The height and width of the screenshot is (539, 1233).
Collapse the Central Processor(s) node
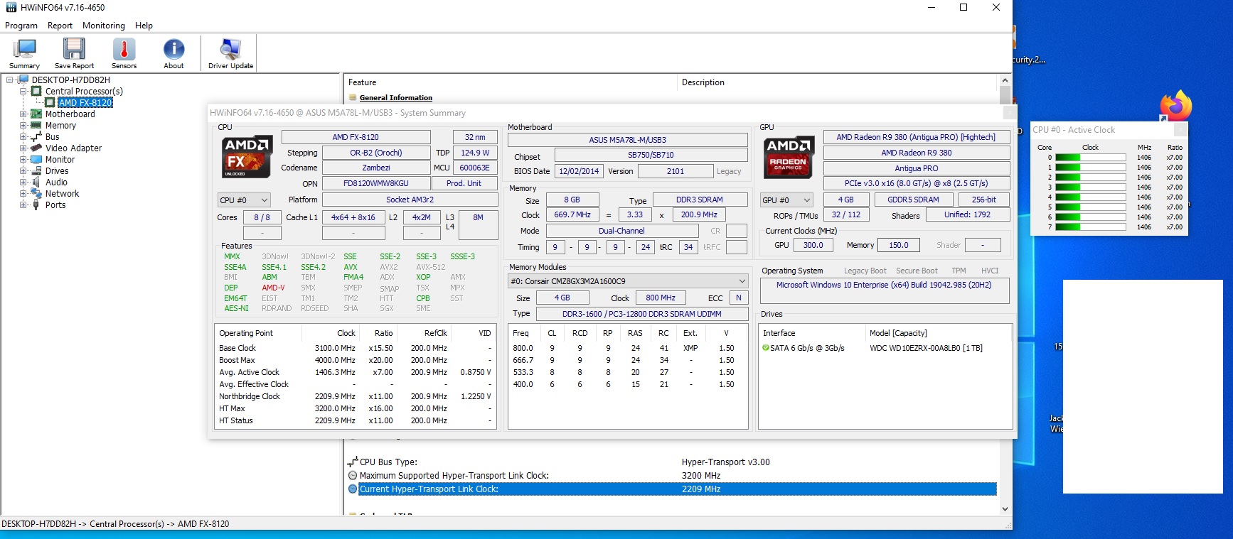tap(23, 92)
